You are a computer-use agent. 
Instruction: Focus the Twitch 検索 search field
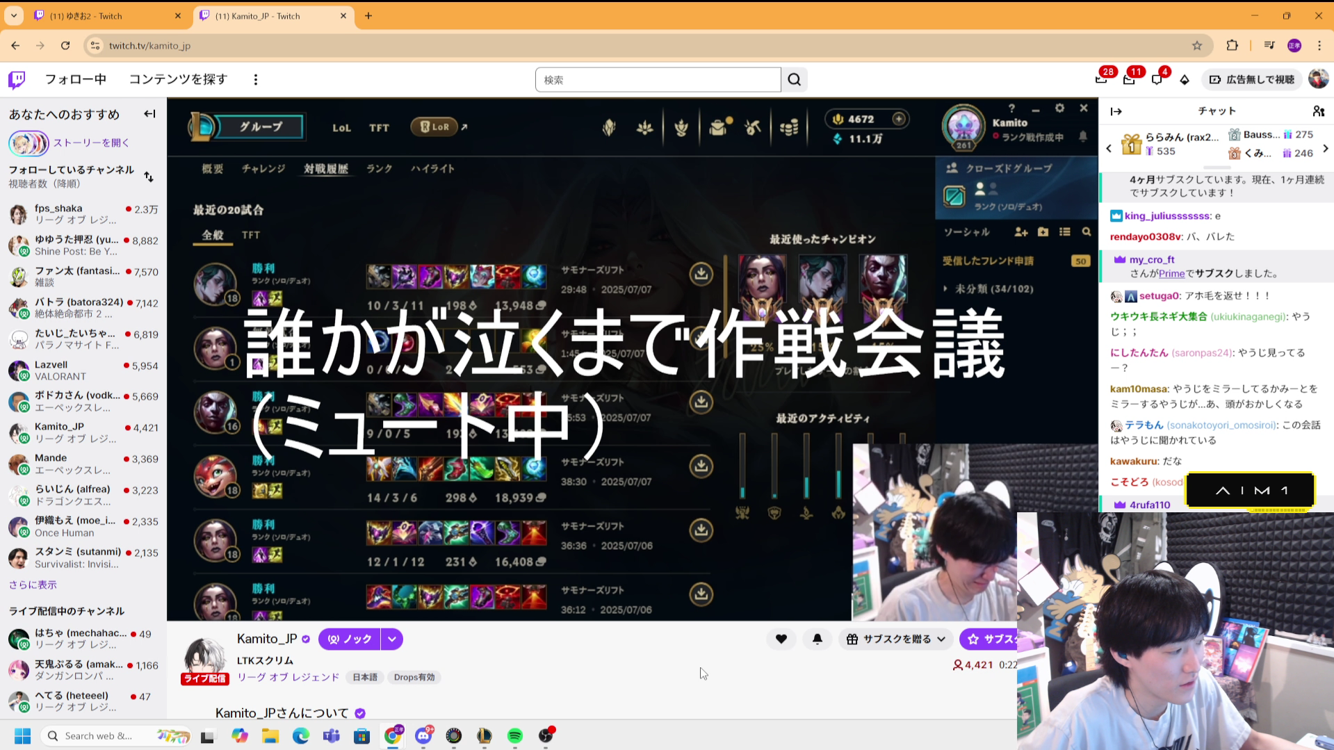(658, 80)
